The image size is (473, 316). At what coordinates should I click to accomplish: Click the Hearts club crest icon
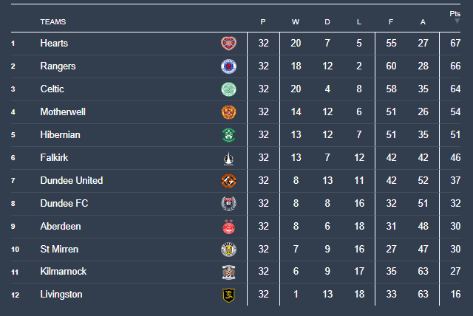228,44
